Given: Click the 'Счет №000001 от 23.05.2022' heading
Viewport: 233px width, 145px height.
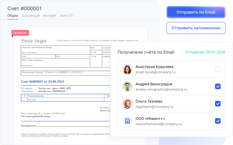Looking at the screenshot, I should pyautogui.click(x=42, y=82).
